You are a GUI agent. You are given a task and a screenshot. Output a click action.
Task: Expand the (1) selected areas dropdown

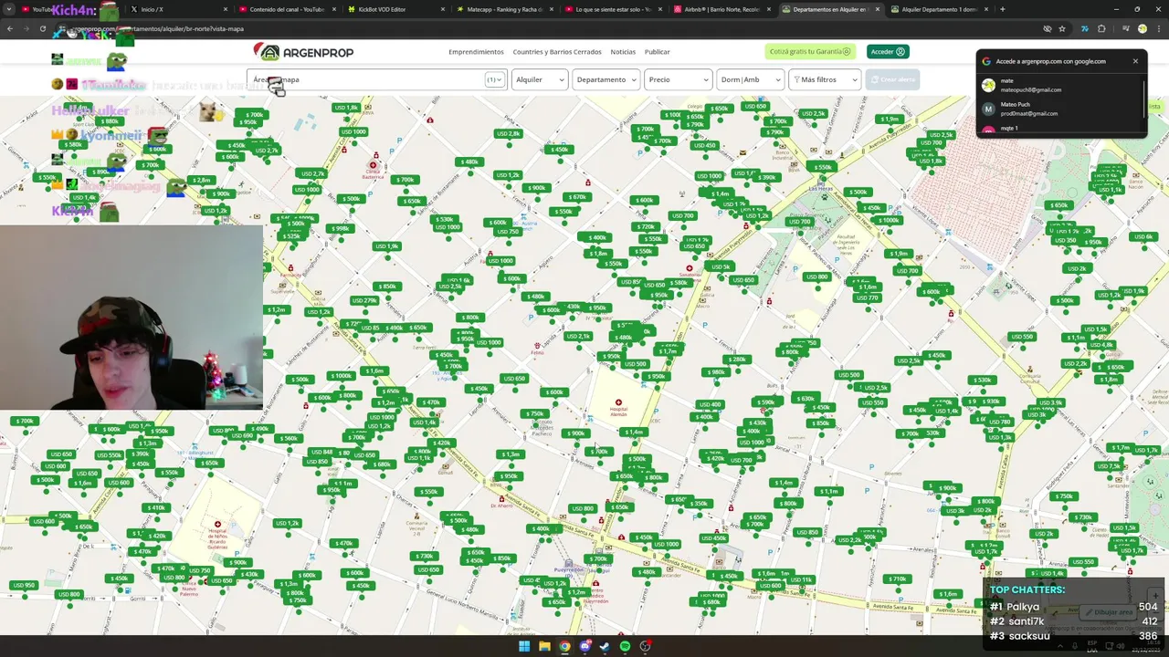point(494,79)
